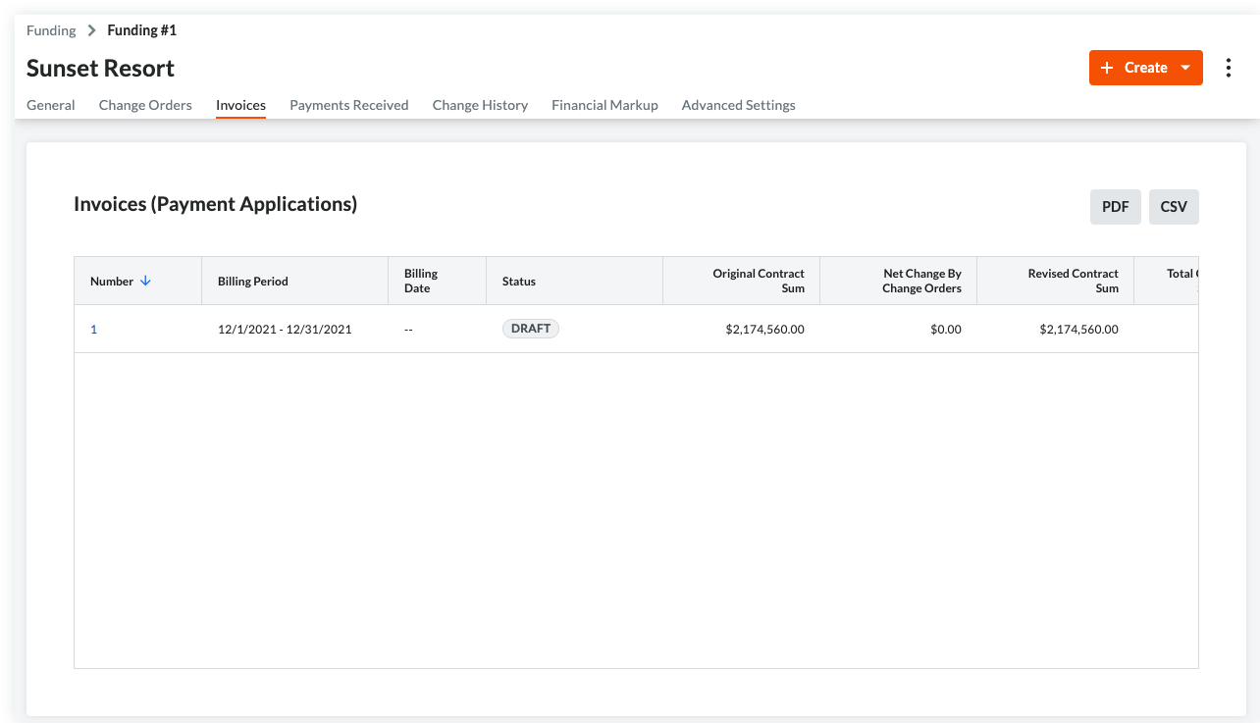
Task: Go to Advanced Settings tab
Action: [738, 105]
